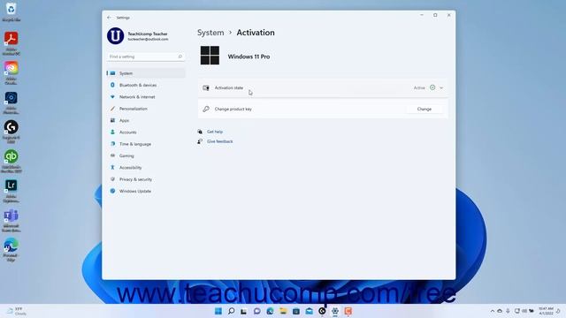Go back using the Settings back arrow

point(109,18)
